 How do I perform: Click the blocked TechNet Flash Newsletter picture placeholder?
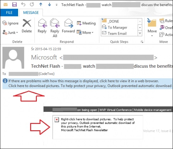[98, 127]
